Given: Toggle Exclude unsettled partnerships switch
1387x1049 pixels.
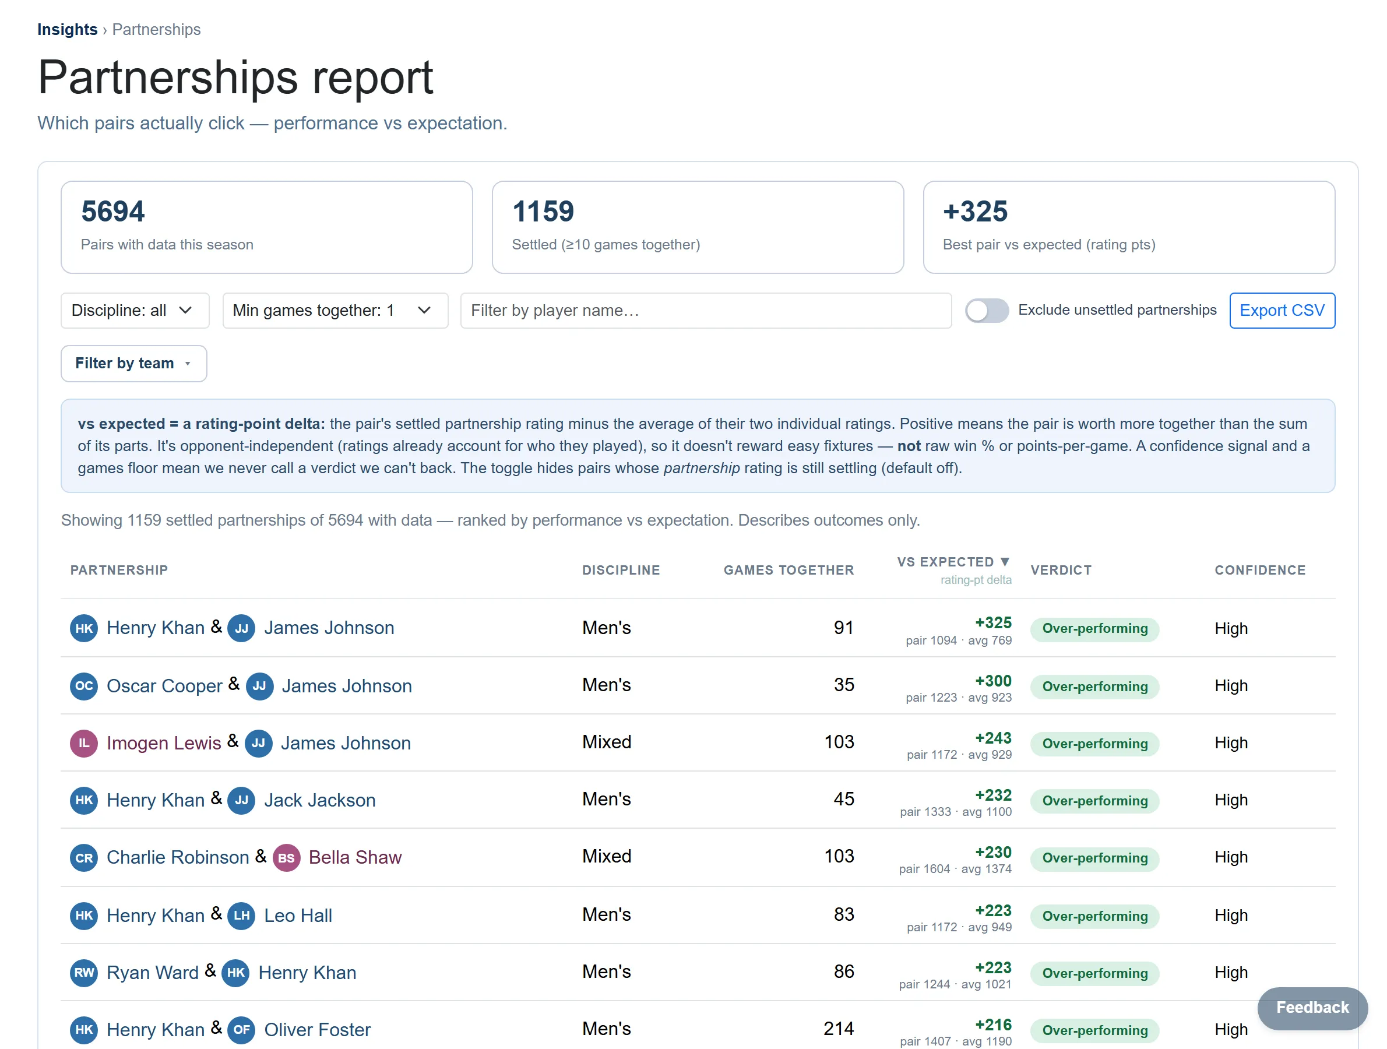Looking at the screenshot, I should point(986,311).
